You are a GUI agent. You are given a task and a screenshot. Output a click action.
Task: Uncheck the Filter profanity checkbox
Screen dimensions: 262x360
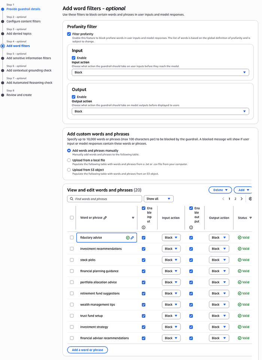[x=69, y=34]
